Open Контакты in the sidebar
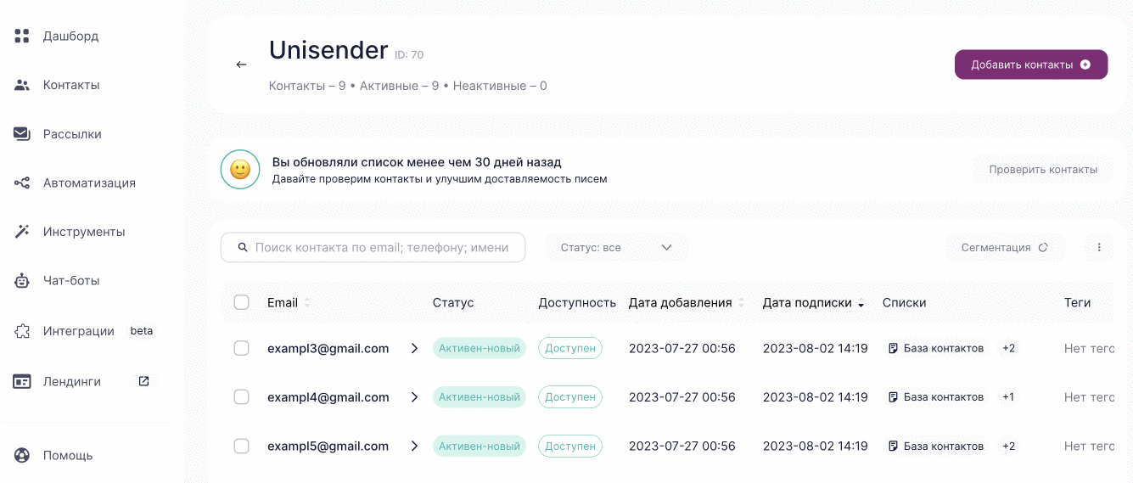 [x=71, y=85]
